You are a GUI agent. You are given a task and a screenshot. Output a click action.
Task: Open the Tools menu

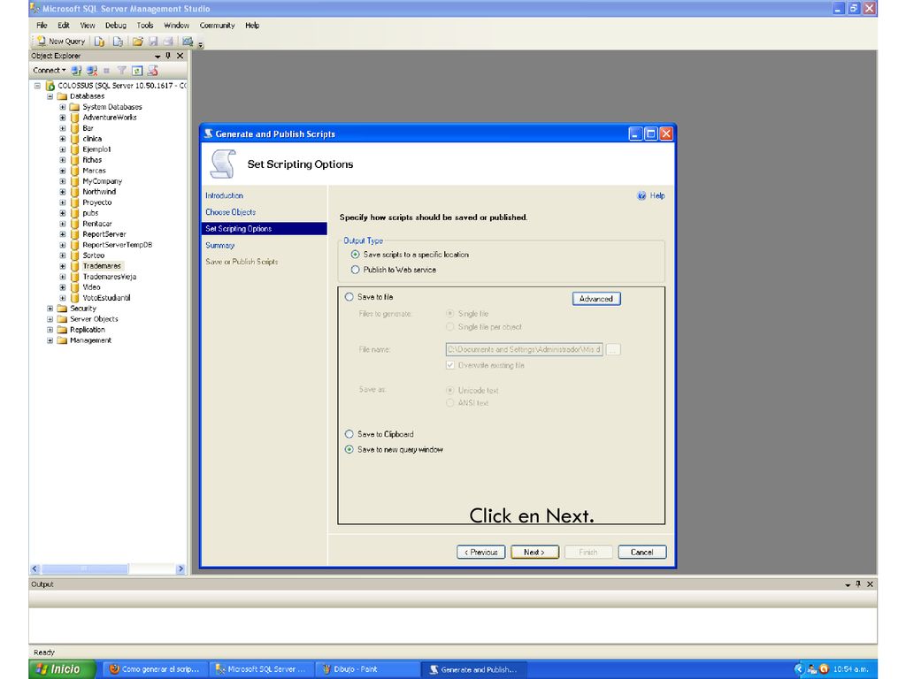(145, 26)
